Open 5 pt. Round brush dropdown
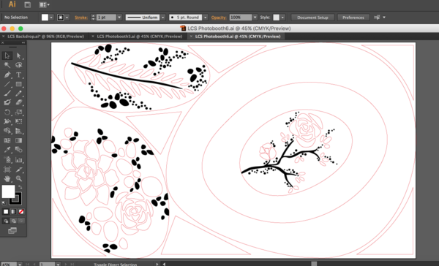439x266 pixels. tap(206, 18)
